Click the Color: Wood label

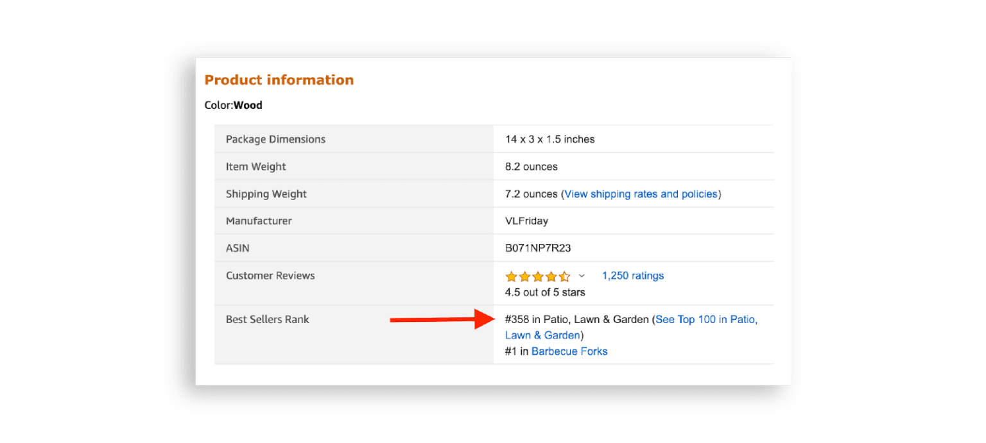232,104
